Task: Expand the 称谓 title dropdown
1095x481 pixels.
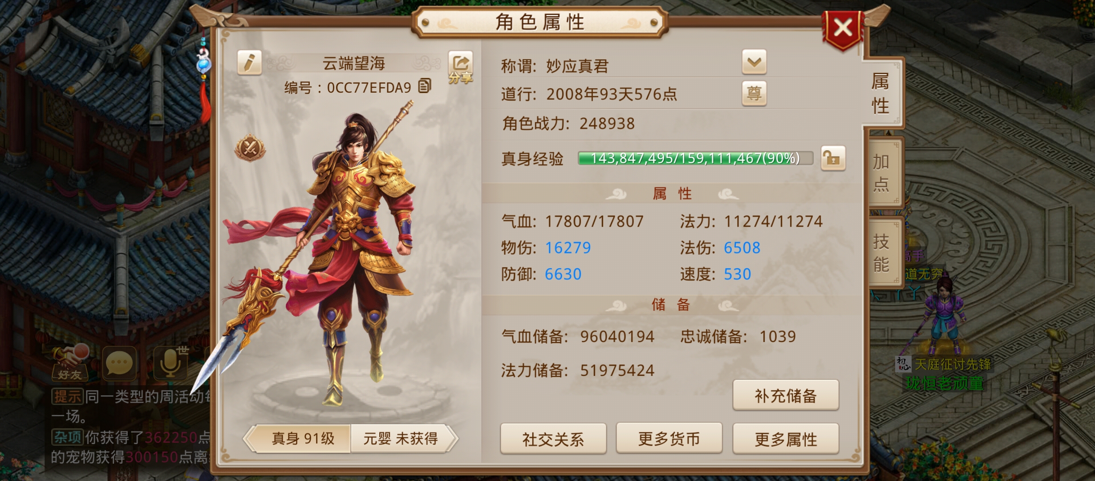Action: tap(754, 62)
